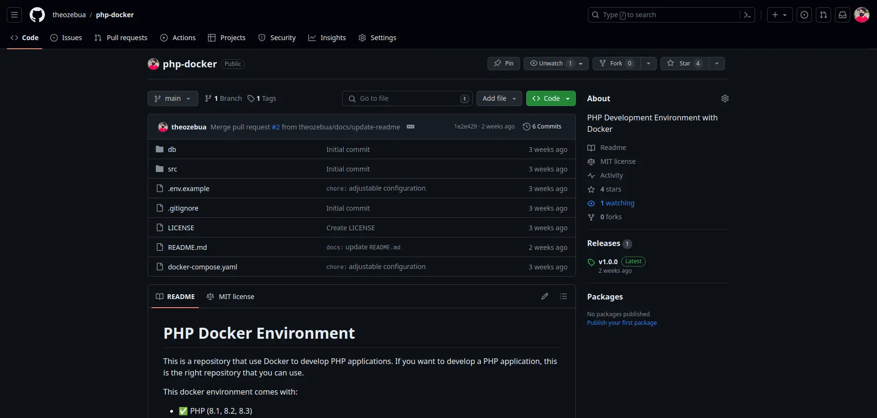Viewport: 877px width, 418px height.
Task: Open the Actions tab
Action: (178, 38)
